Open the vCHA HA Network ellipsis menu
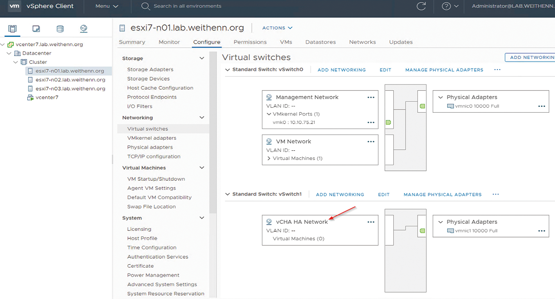Screen dimensions: 555x299 coord(371,222)
